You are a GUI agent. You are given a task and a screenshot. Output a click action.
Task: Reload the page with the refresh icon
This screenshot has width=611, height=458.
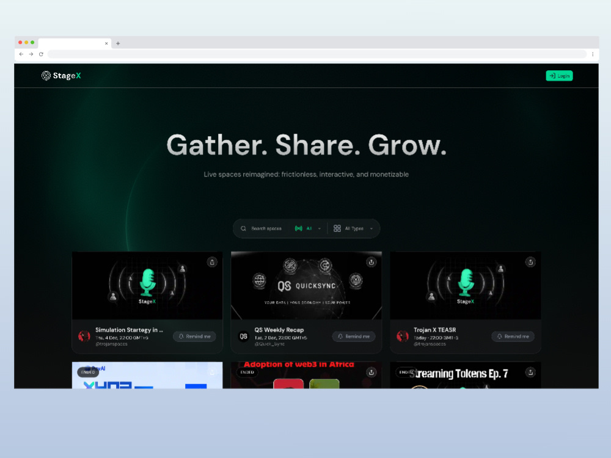click(41, 54)
